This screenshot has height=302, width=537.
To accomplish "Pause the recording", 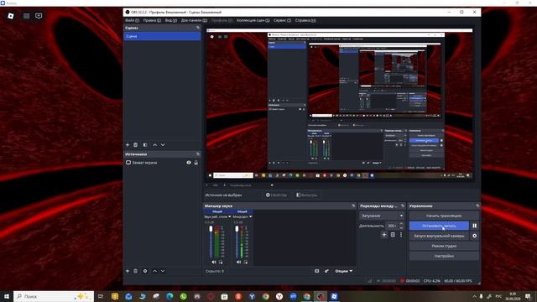I will (474, 226).
